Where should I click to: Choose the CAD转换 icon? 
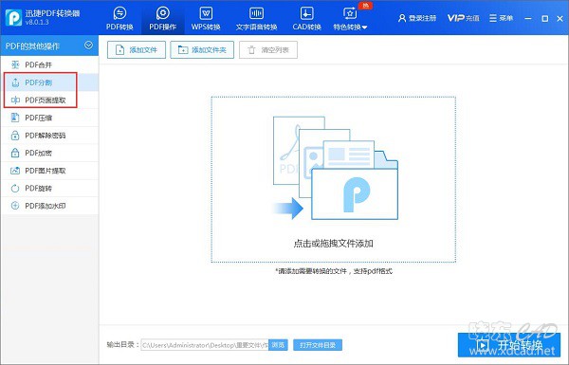[306, 18]
